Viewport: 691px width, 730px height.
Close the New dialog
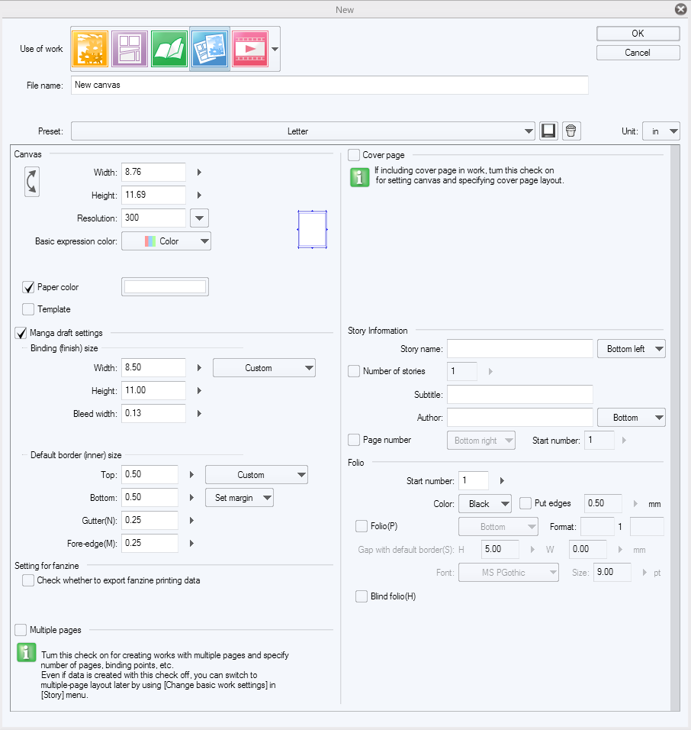pyautogui.click(x=681, y=9)
